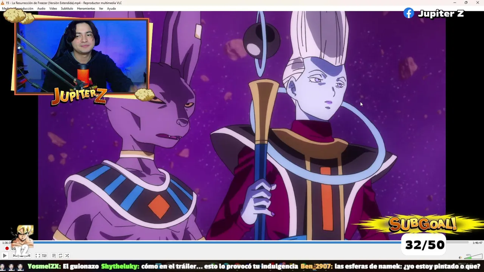Start playback with the Play button
484x272 pixels.
pyautogui.click(x=5, y=256)
